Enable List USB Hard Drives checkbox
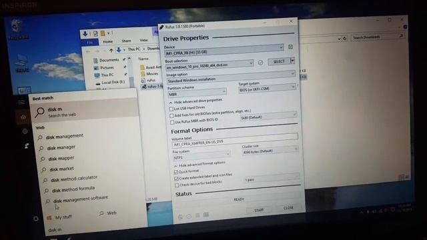This screenshot has height=240, width=427. pos(171,109)
